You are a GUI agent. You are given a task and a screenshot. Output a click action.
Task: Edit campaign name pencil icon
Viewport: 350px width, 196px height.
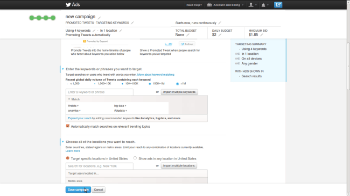pos(99,18)
